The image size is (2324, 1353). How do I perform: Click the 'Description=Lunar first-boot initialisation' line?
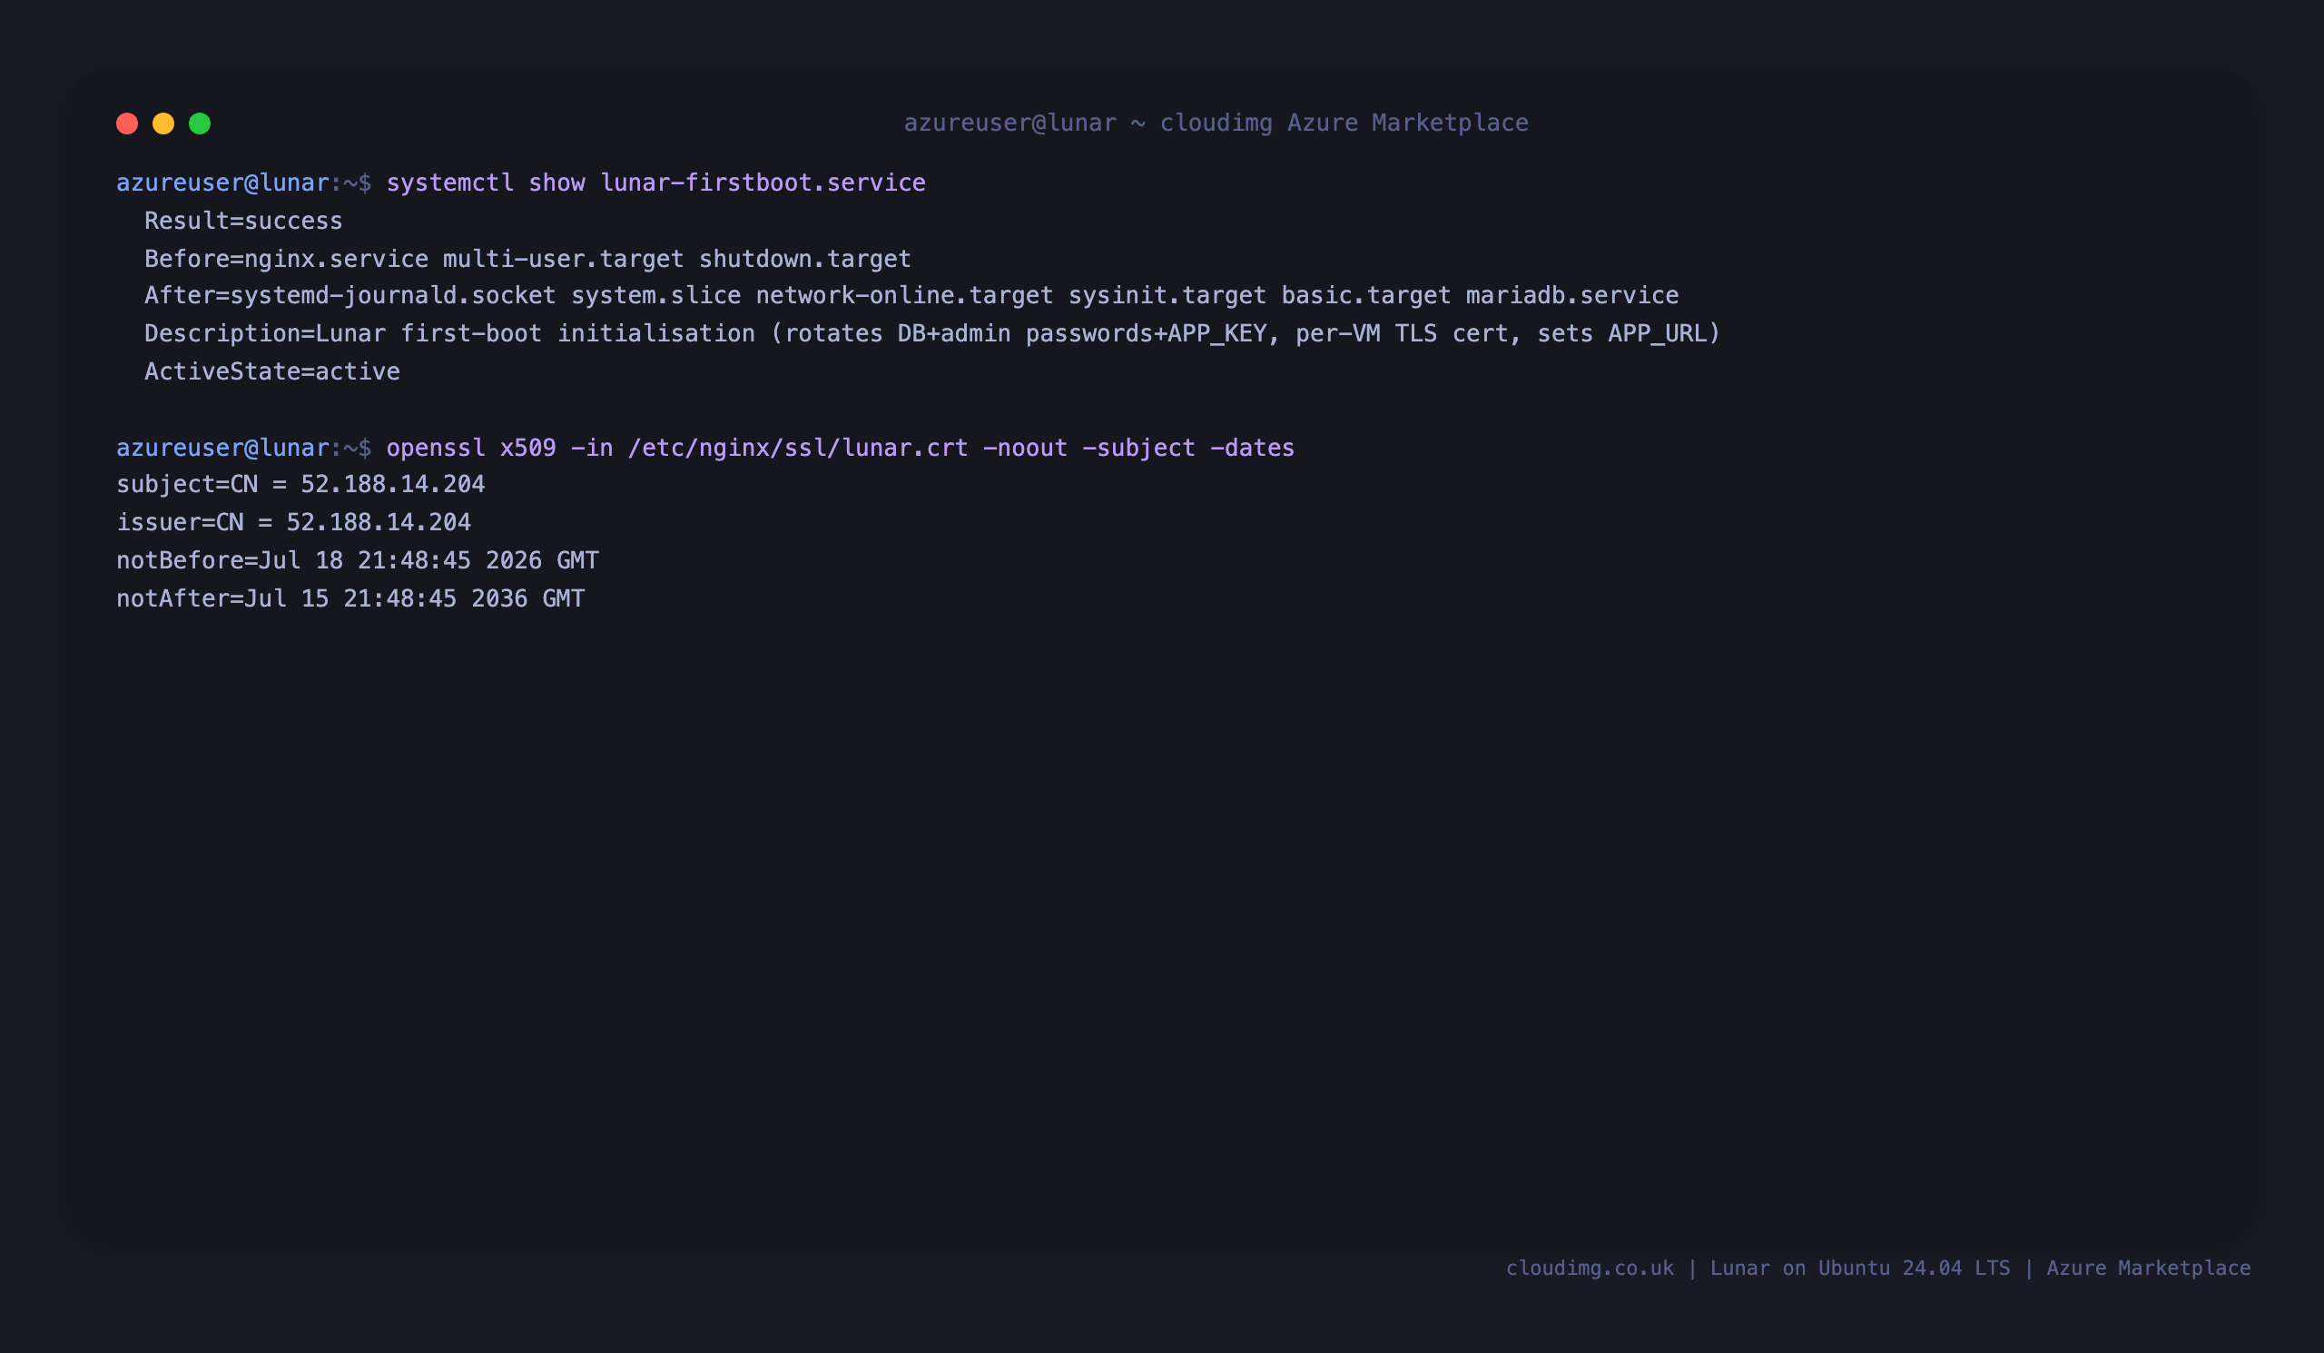click(x=932, y=333)
